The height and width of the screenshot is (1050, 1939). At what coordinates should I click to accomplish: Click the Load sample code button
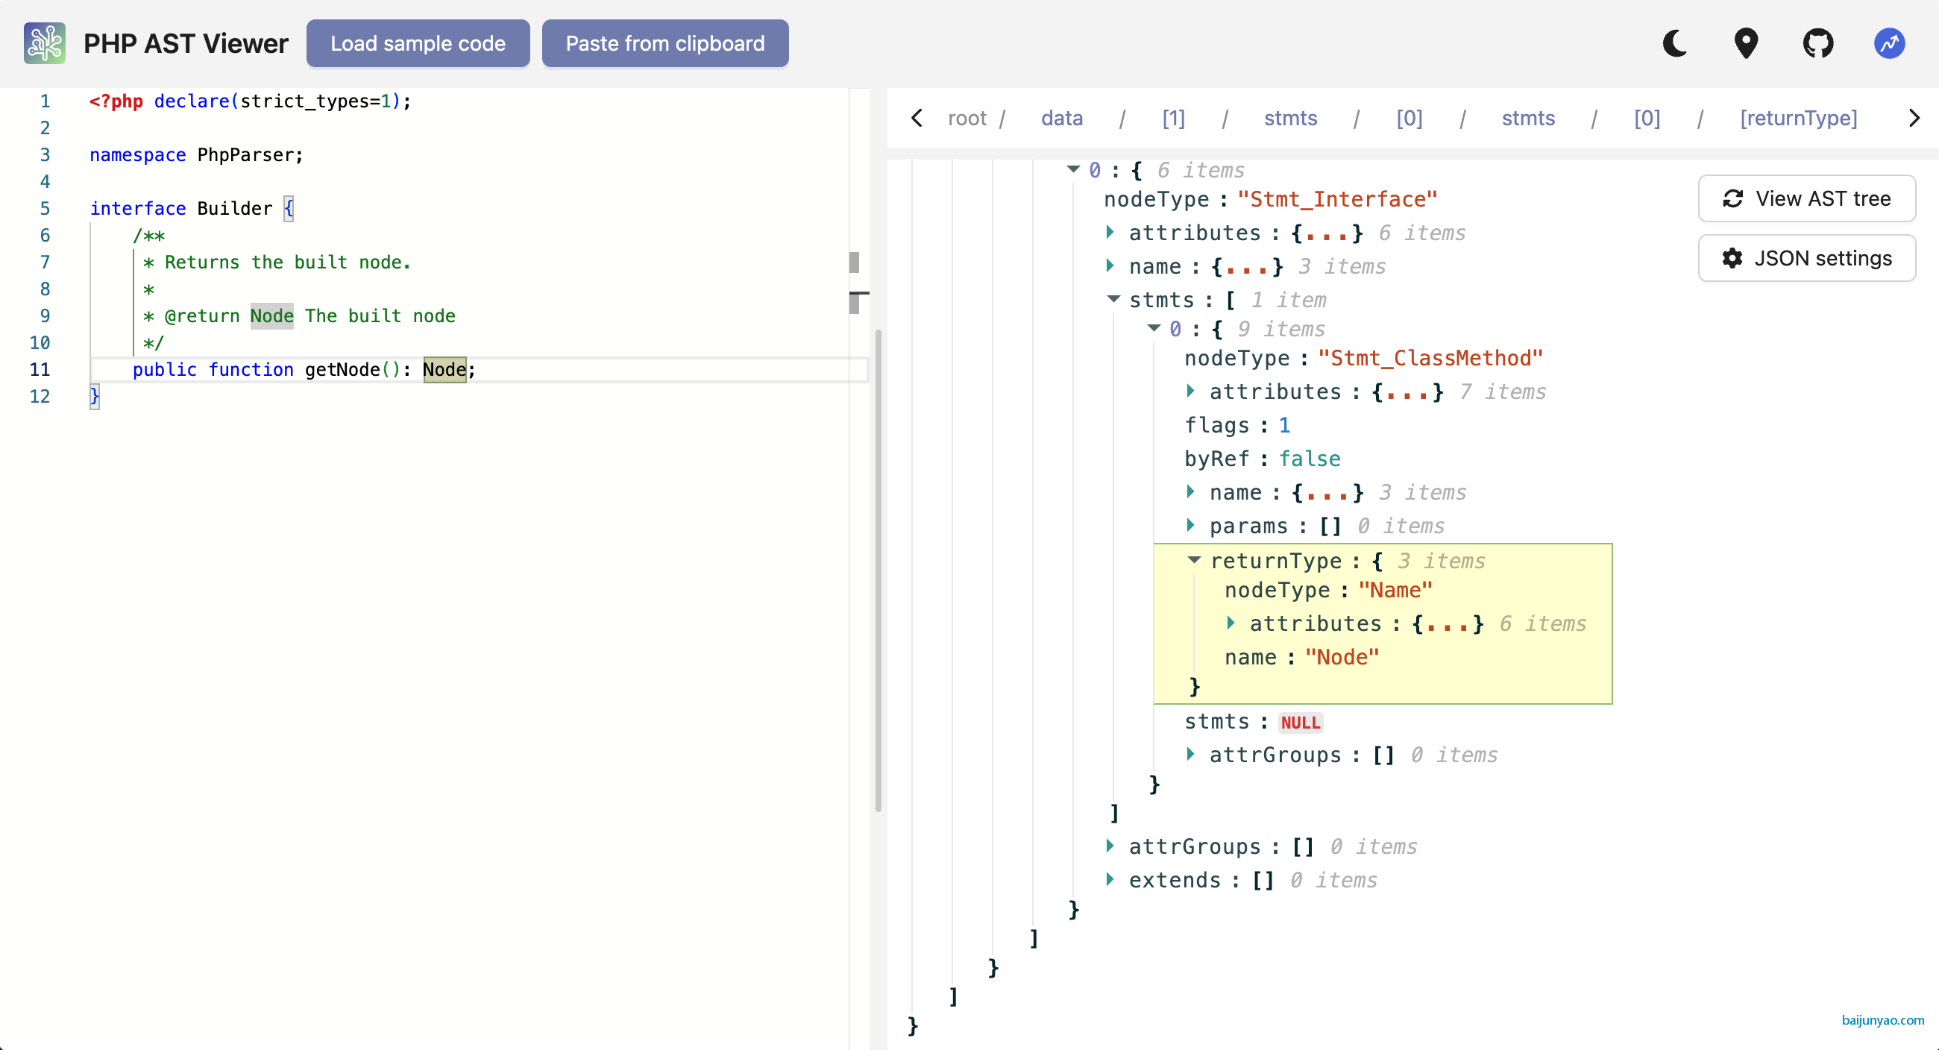point(418,43)
